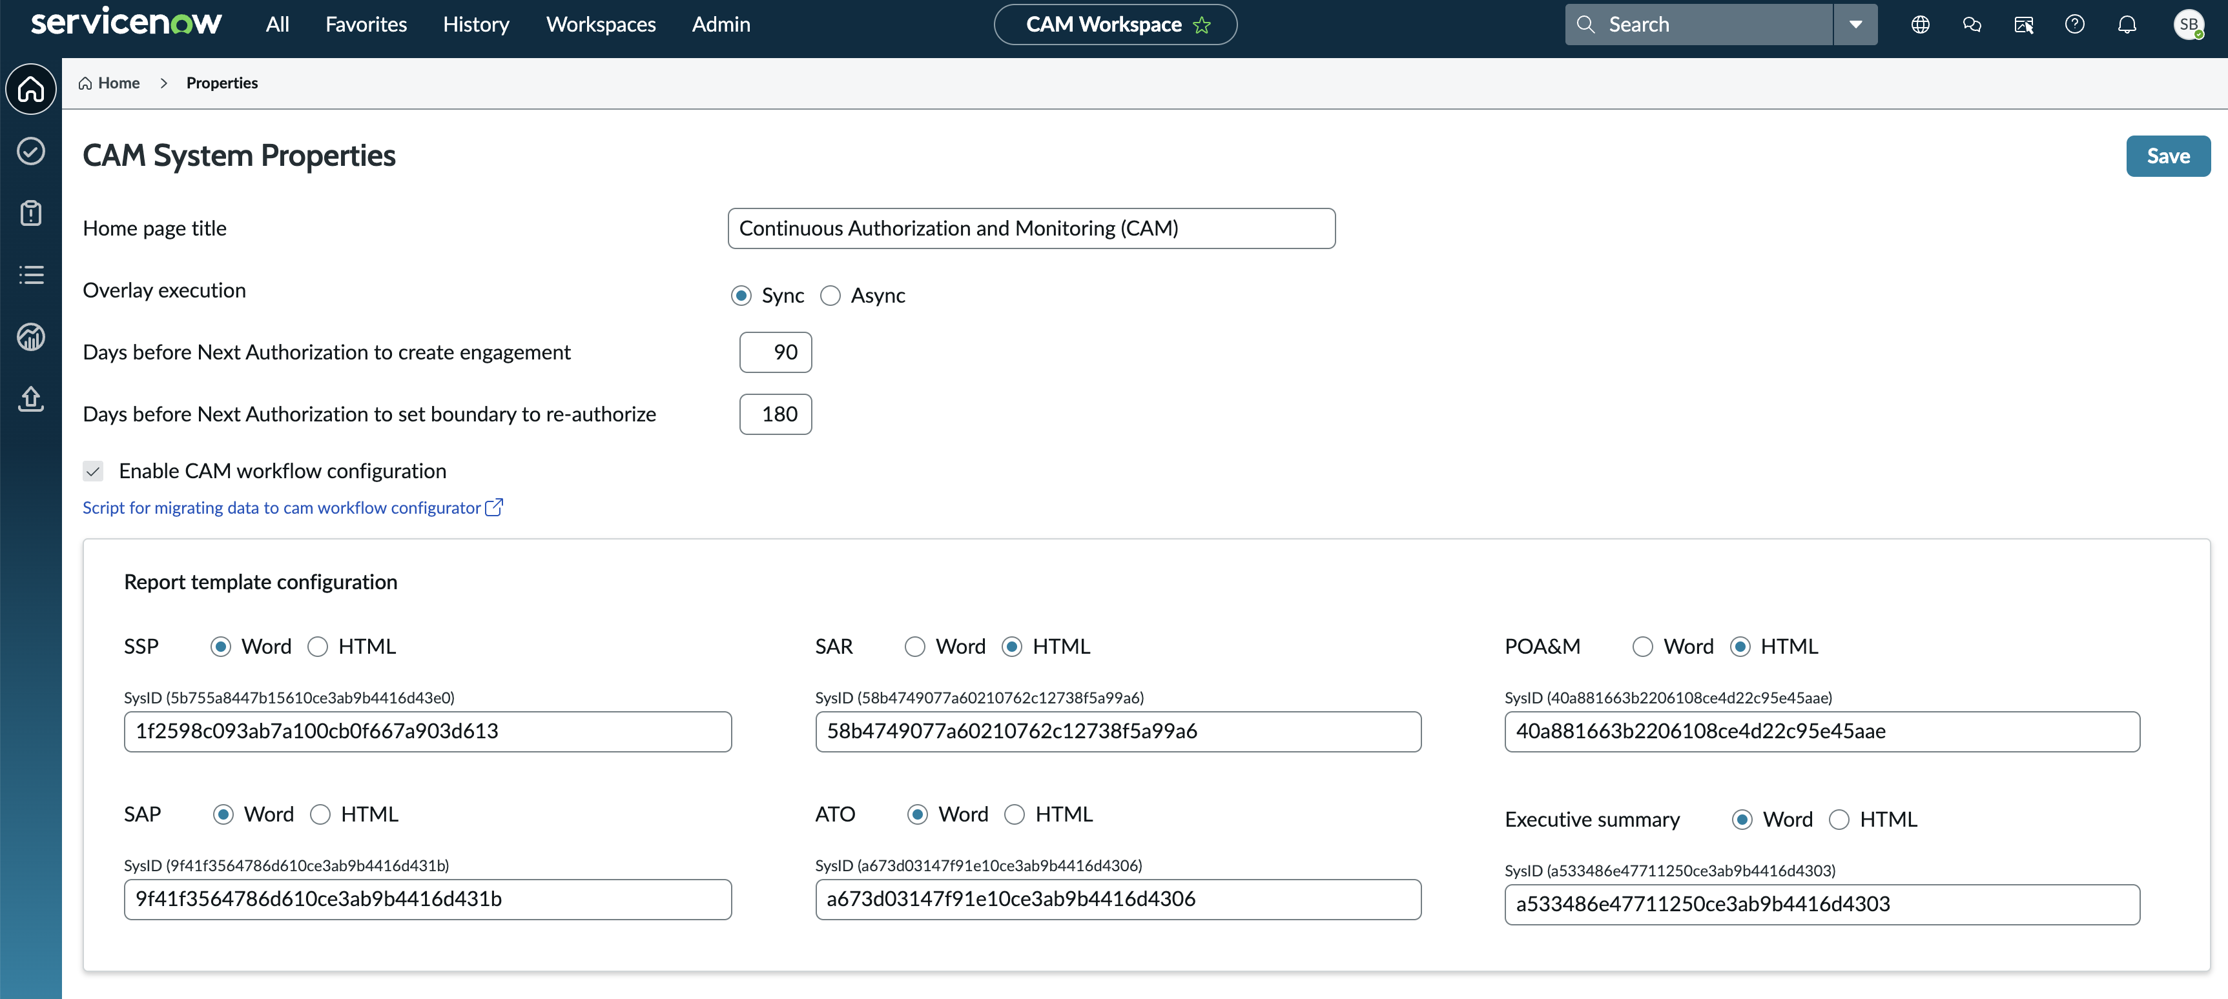The height and width of the screenshot is (999, 2228).
Task: Select Word for POA&M template
Action: (1642, 647)
